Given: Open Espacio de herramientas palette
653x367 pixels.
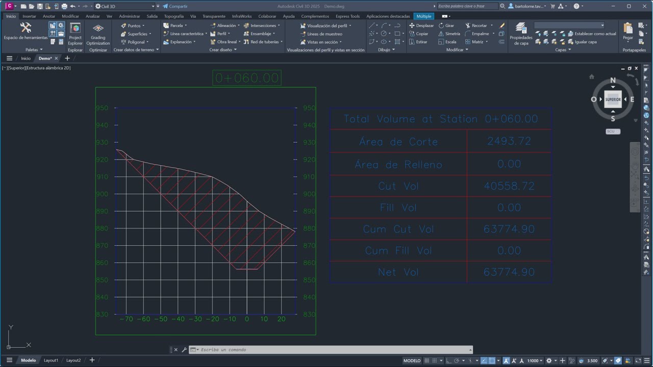Looking at the screenshot, I should coord(26,31).
